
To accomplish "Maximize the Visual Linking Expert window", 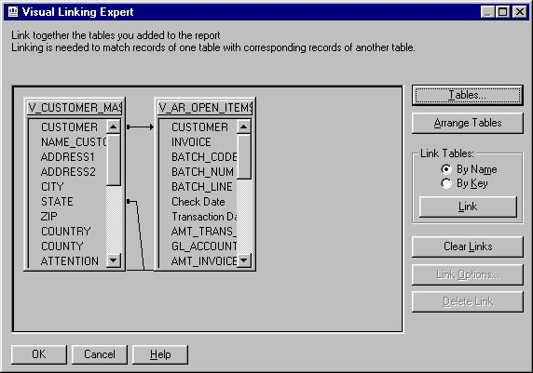I will point(503,12).
